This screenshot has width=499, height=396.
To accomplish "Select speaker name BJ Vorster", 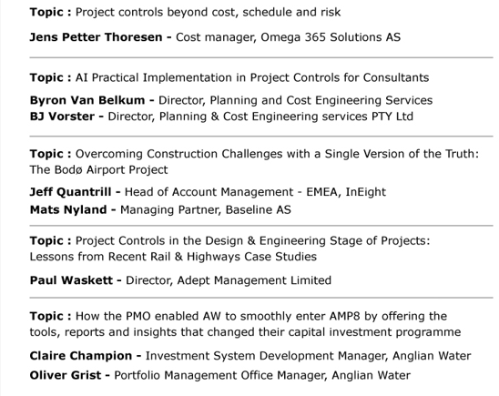I will 62,117.
